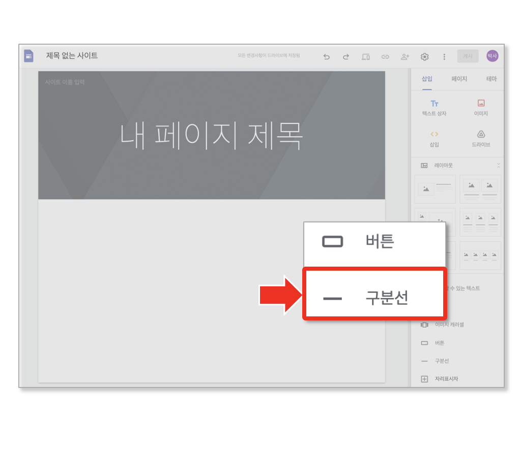The height and width of the screenshot is (453, 519).
Task: Open the share with others icon
Action: click(405, 57)
